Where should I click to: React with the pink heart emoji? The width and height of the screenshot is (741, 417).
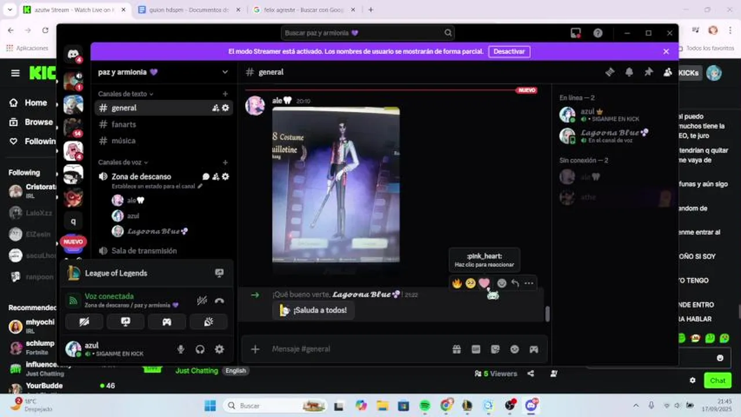click(484, 283)
